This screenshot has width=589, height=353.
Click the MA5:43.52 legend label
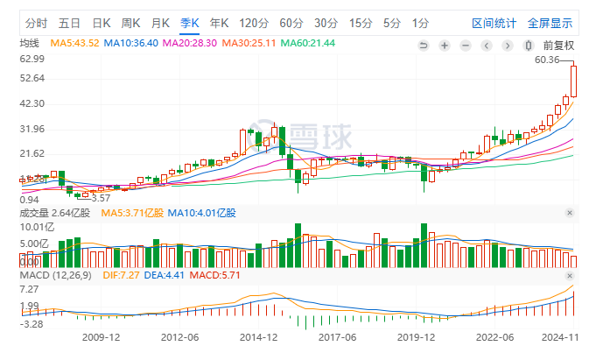(74, 43)
